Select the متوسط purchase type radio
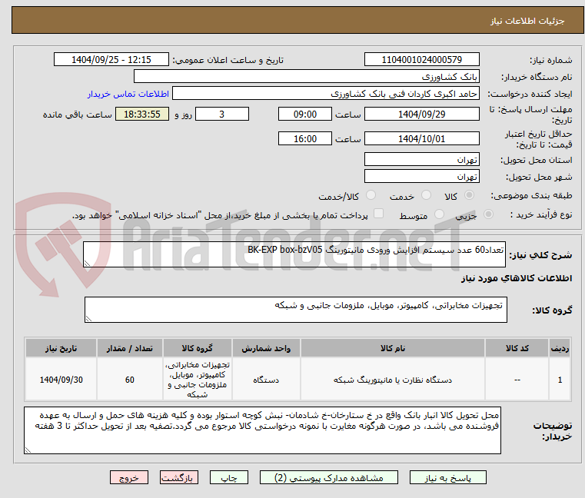585x498 pixels. coord(440,214)
